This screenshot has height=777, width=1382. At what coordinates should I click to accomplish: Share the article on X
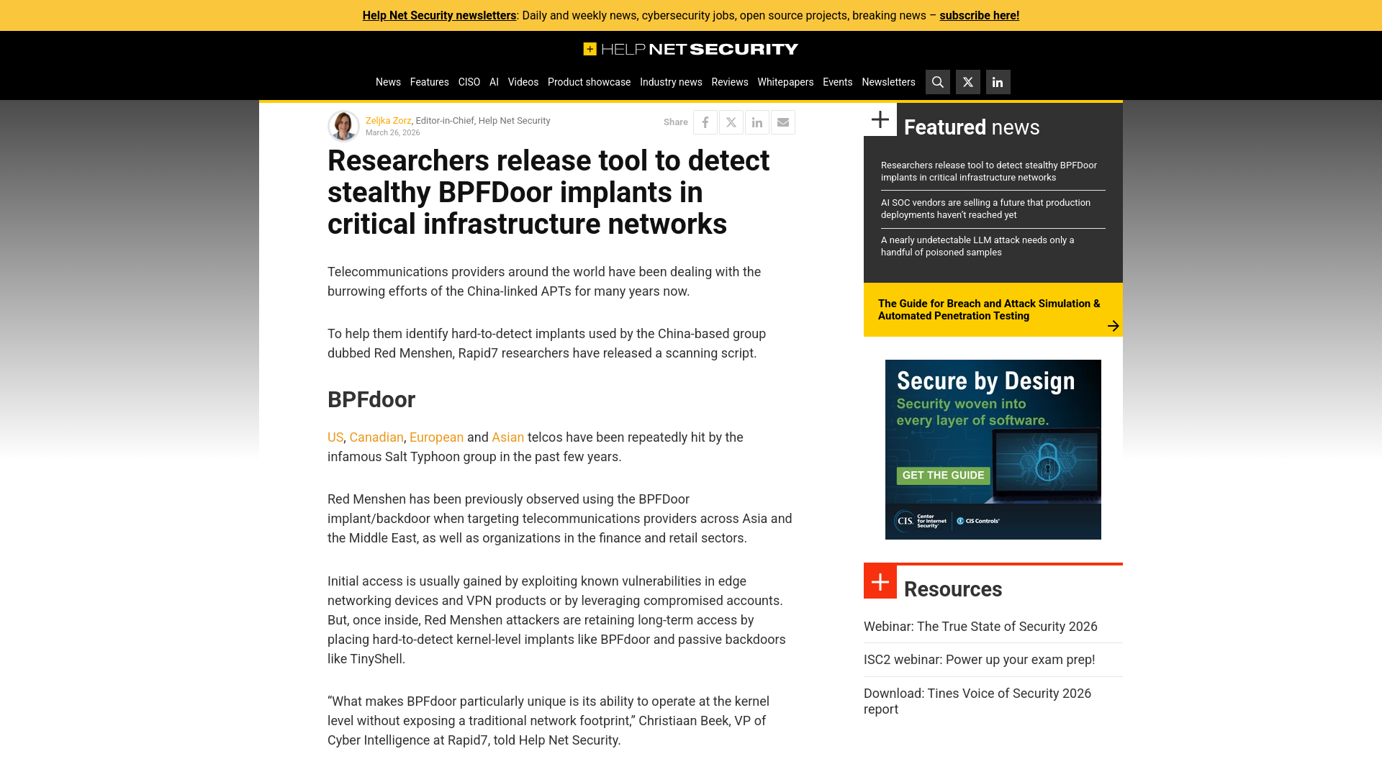pyautogui.click(x=731, y=122)
